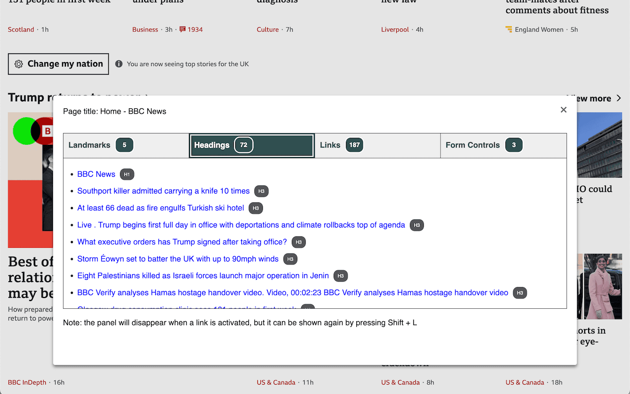
Task: Open Turkish ski hotel fire heading
Action: click(161, 208)
